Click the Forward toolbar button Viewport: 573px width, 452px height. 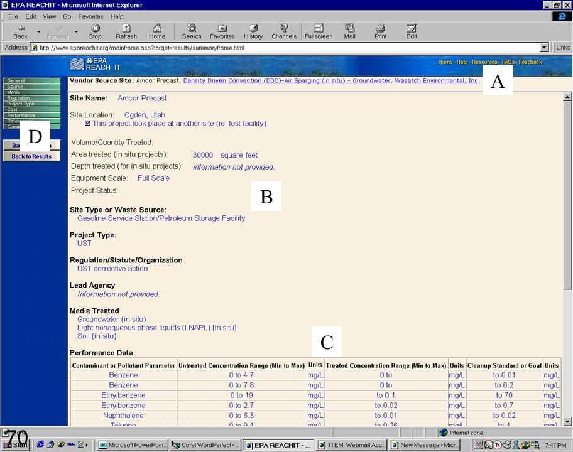click(58, 32)
